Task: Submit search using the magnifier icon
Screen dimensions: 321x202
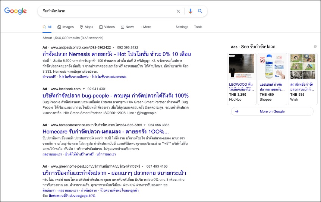Action: click(x=200, y=11)
